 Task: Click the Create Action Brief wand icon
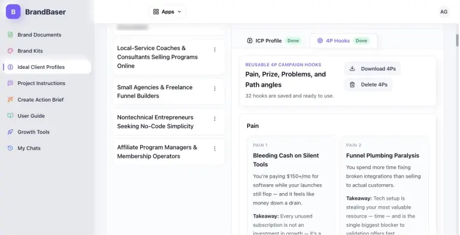pos(10,100)
